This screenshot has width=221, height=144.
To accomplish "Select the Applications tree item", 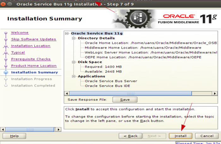I will point(92,76).
